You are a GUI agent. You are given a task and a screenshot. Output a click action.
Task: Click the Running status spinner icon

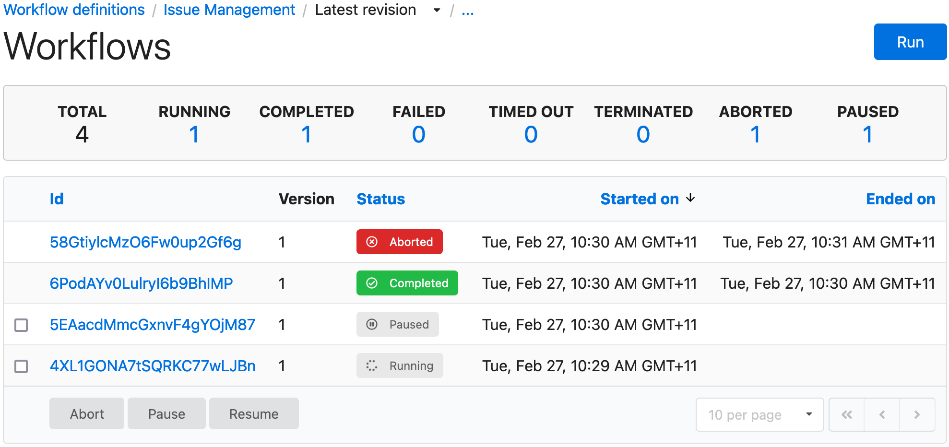tap(372, 365)
